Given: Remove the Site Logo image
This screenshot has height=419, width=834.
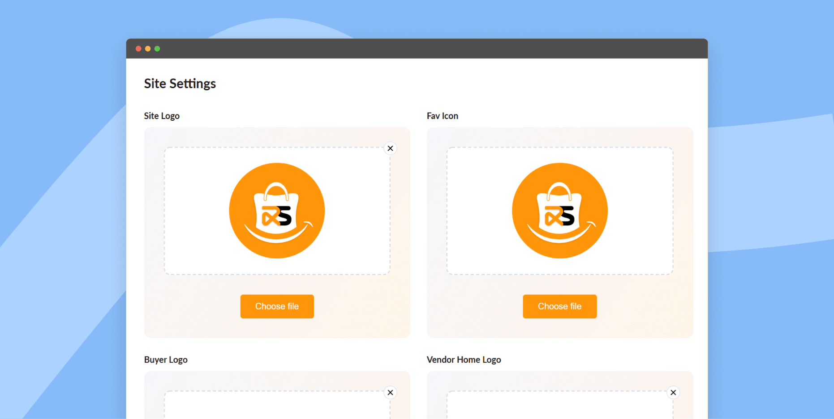Looking at the screenshot, I should point(390,148).
